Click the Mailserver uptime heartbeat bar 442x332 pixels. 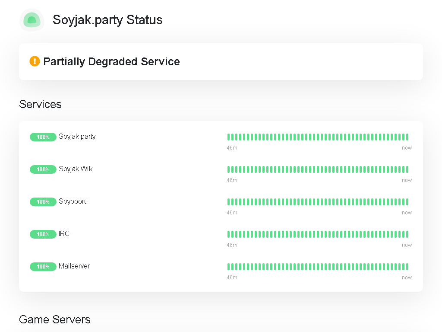click(x=318, y=267)
